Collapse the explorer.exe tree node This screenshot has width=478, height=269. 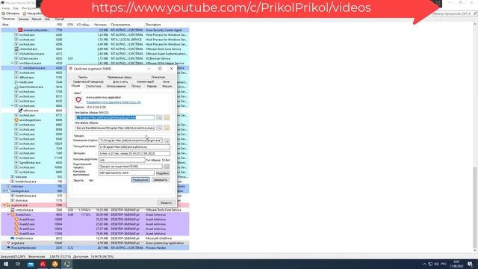click(x=4, y=205)
